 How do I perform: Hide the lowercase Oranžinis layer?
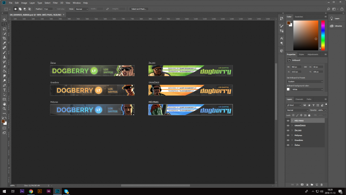288,140
